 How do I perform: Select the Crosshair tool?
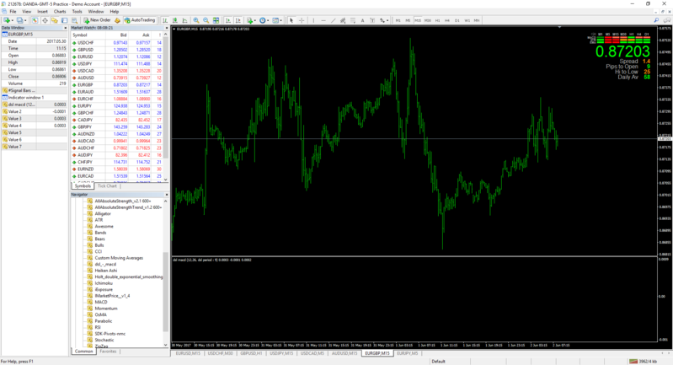(x=302, y=20)
